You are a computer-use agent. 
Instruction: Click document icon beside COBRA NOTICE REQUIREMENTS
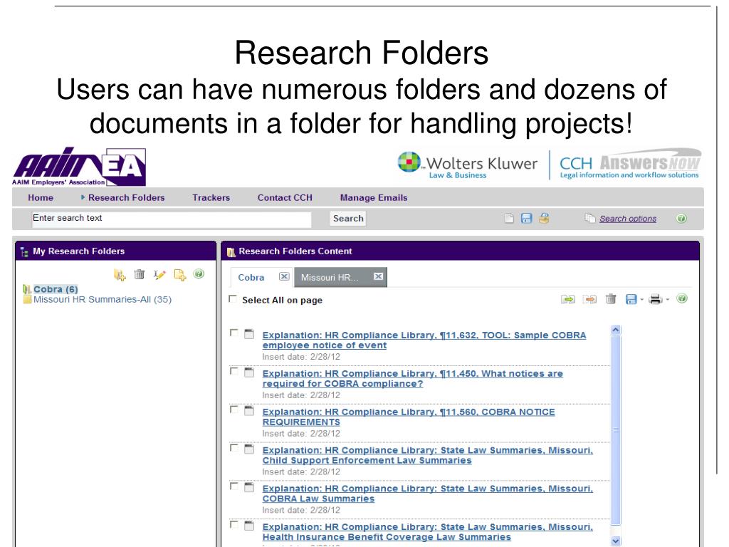pyautogui.click(x=249, y=411)
